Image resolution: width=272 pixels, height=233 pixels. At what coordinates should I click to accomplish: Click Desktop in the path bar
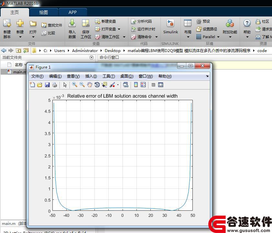[113, 51]
